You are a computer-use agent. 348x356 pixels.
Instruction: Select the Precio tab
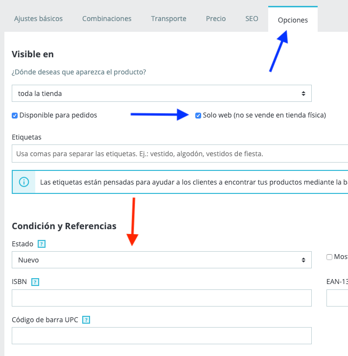(216, 19)
